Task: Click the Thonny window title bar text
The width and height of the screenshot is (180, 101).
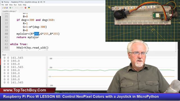Action: (x=24, y=2)
